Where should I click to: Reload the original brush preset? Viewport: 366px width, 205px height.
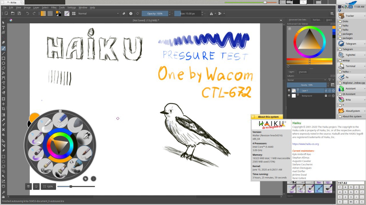click(x=138, y=13)
